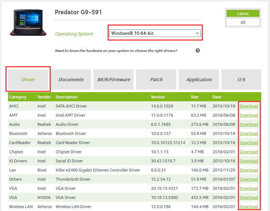Screen dimensions: 270x211
Task: Switch to the Driver tab
Action: 28,79
